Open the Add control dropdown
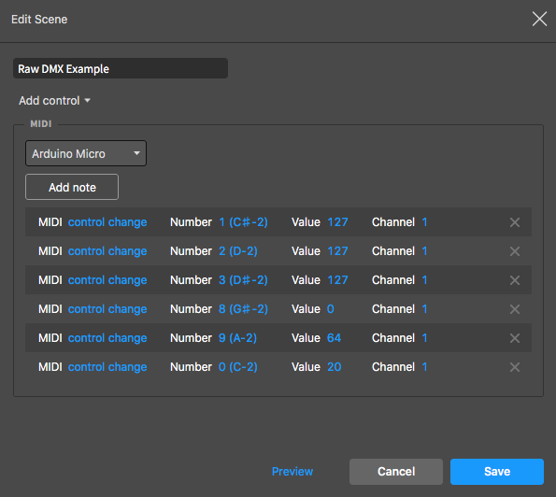 [x=54, y=101]
